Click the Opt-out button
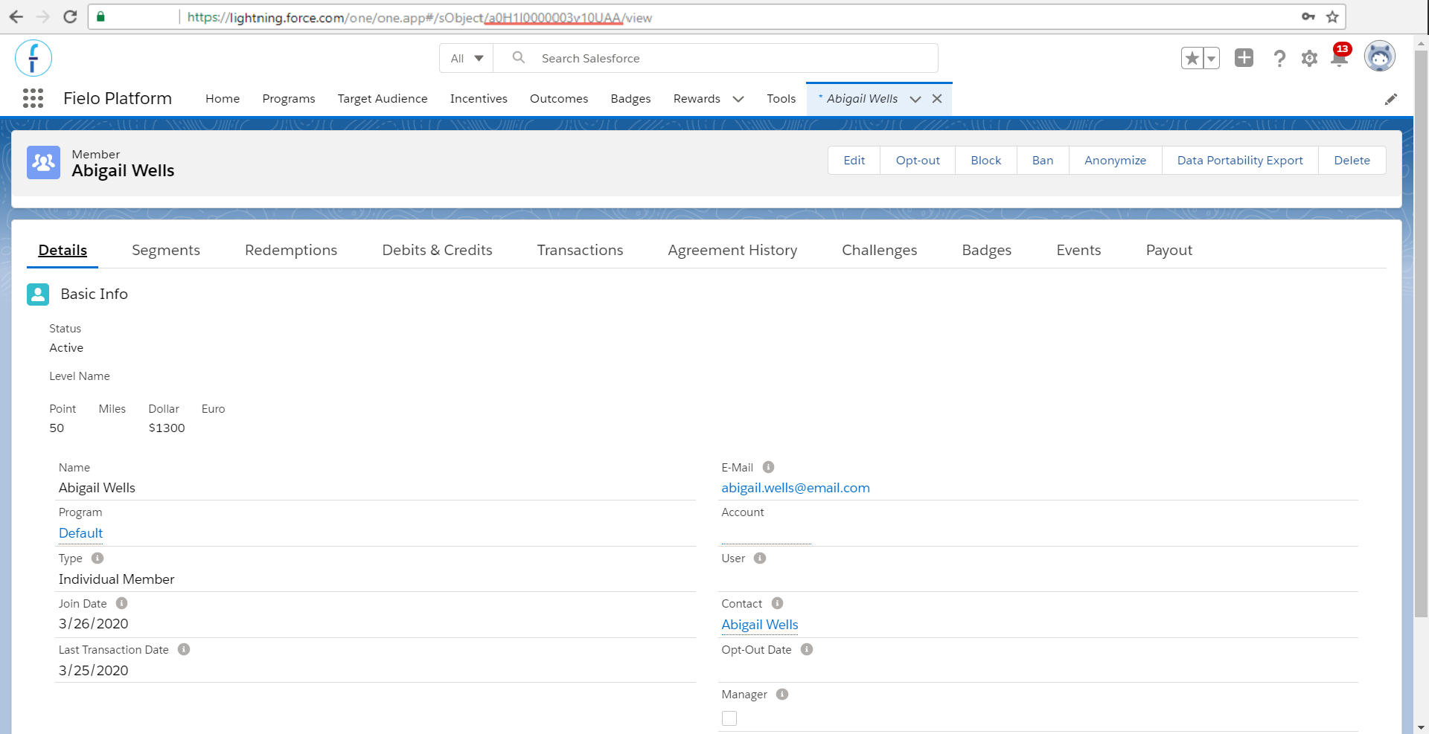The width and height of the screenshot is (1429, 734). [918, 160]
